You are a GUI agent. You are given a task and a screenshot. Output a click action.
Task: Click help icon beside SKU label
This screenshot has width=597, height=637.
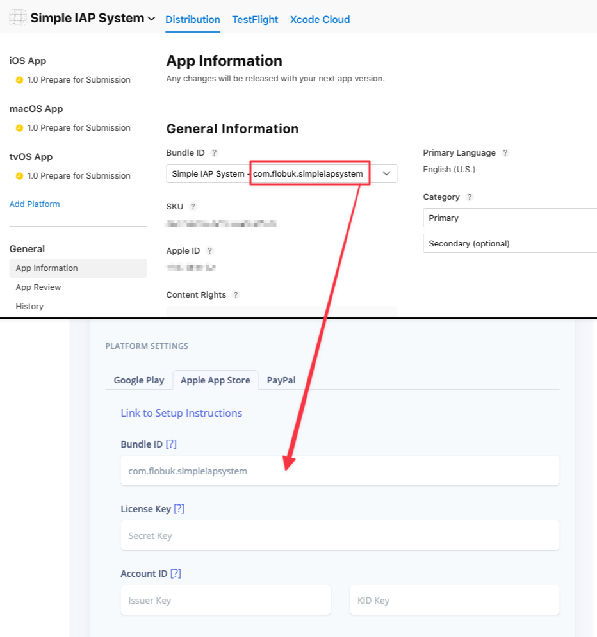(x=193, y=207)
